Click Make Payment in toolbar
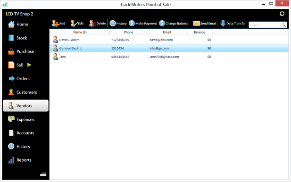Viewport: 291px width, 182px height. (x=143, y=24)
